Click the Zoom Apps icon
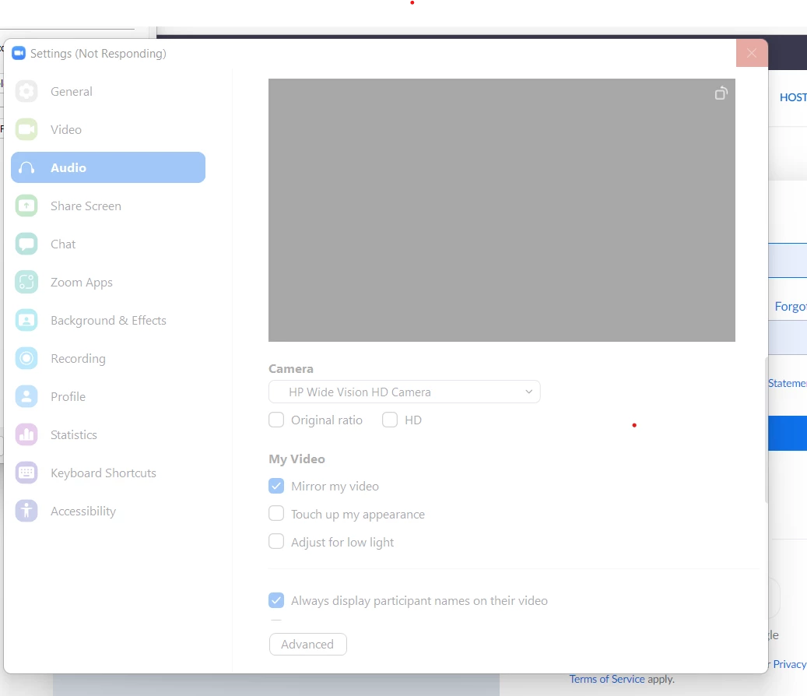Image resolution: width=807 pixels, height=696 pixels. 26,282
